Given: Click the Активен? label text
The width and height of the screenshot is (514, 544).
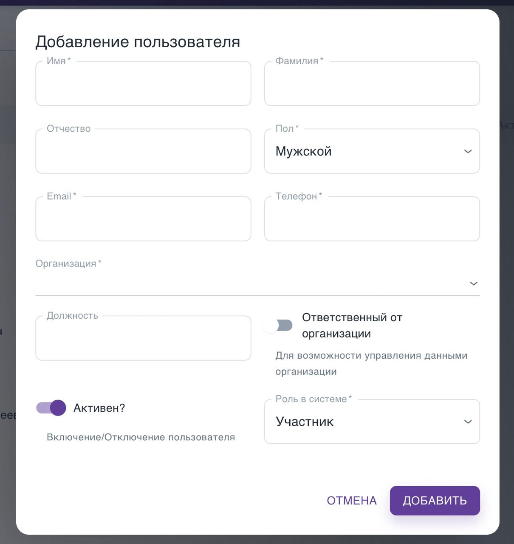Looking at the screenshot, I should tap(99, 408).
